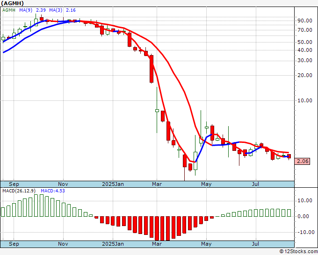Click the 40.00 price axis label
Image resolution: width=318 pixels, height=255 pixels.
pos(304,50)
